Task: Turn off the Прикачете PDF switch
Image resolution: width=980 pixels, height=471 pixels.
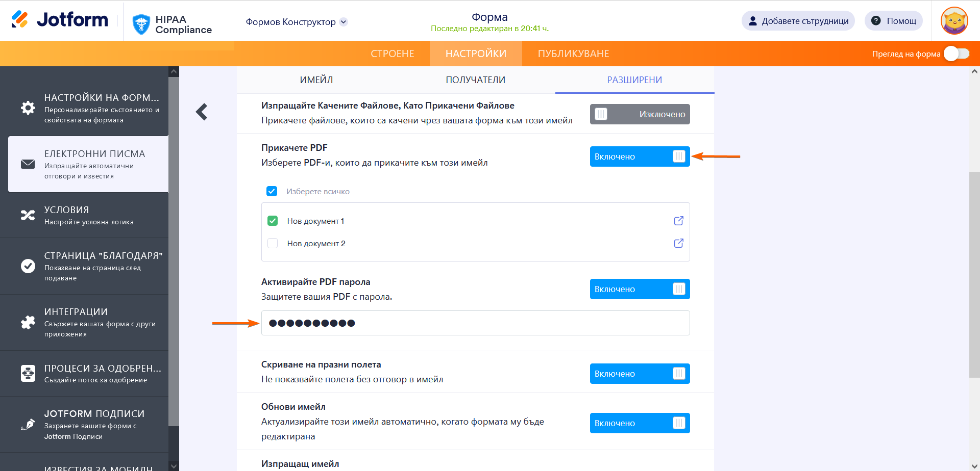Action: pos(640,156)
